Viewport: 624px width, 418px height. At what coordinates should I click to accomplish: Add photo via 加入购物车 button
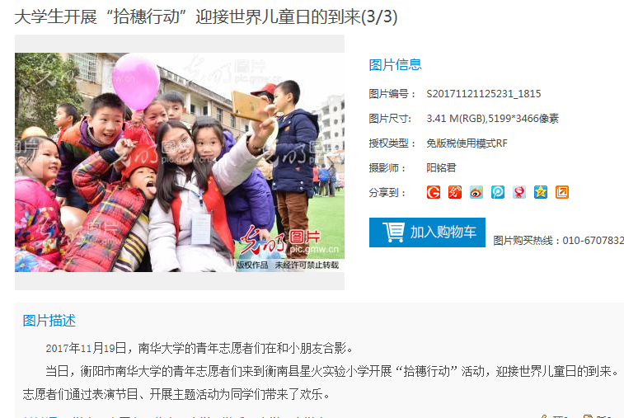click(427, 232)
